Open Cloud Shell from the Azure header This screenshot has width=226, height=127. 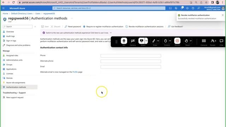[170, 8]
